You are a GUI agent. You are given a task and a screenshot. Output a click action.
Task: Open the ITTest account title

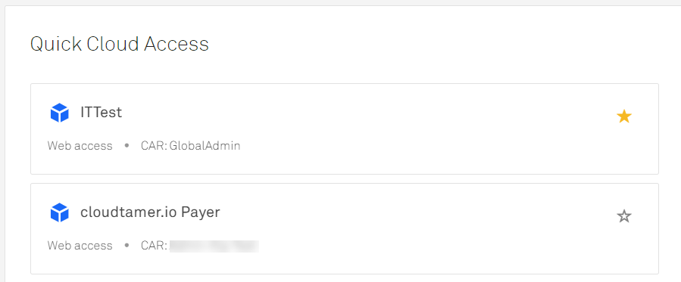tap(102, 113)
